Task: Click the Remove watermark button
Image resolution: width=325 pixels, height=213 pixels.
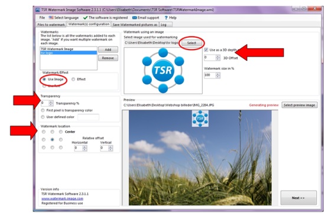Action: point(108,58)
